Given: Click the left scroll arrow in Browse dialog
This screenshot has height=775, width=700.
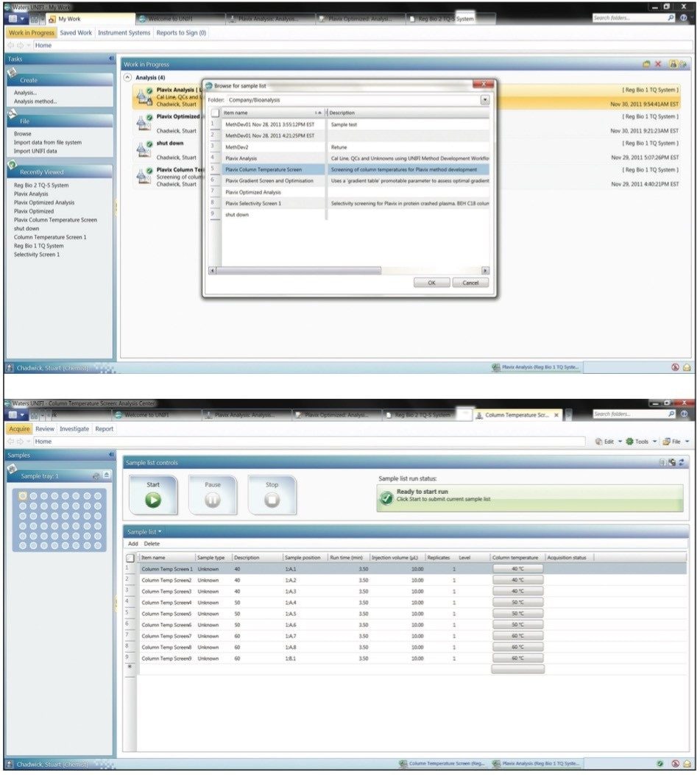Looking at the screenshot, I should [212, 270].
